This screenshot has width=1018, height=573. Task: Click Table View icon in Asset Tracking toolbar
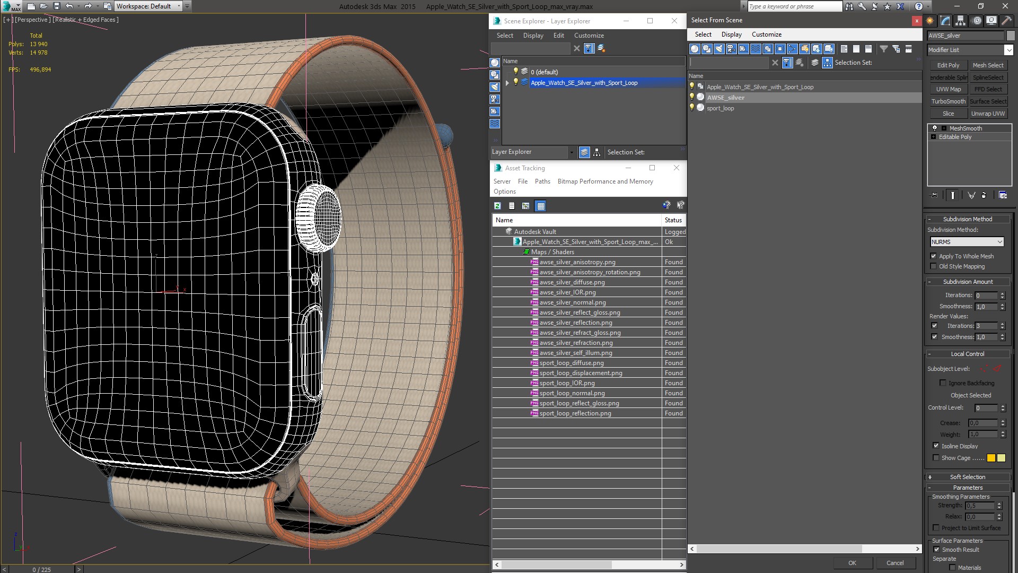click(540, 206)
